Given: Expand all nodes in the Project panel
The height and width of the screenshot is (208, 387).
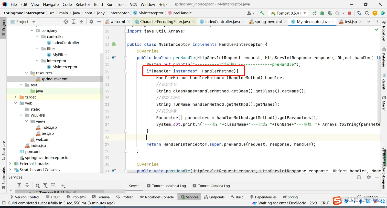Looking at the screenshot, I should (73, 22).
